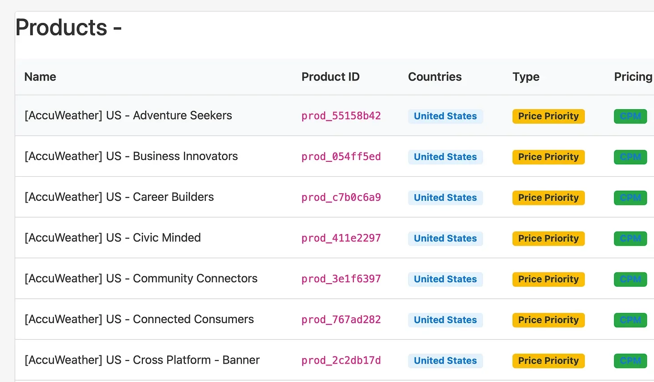Image resolution: width=654 pixels, height=382 pixels.
Task: Click the Pricing column header
Action: tap(632, 77)
